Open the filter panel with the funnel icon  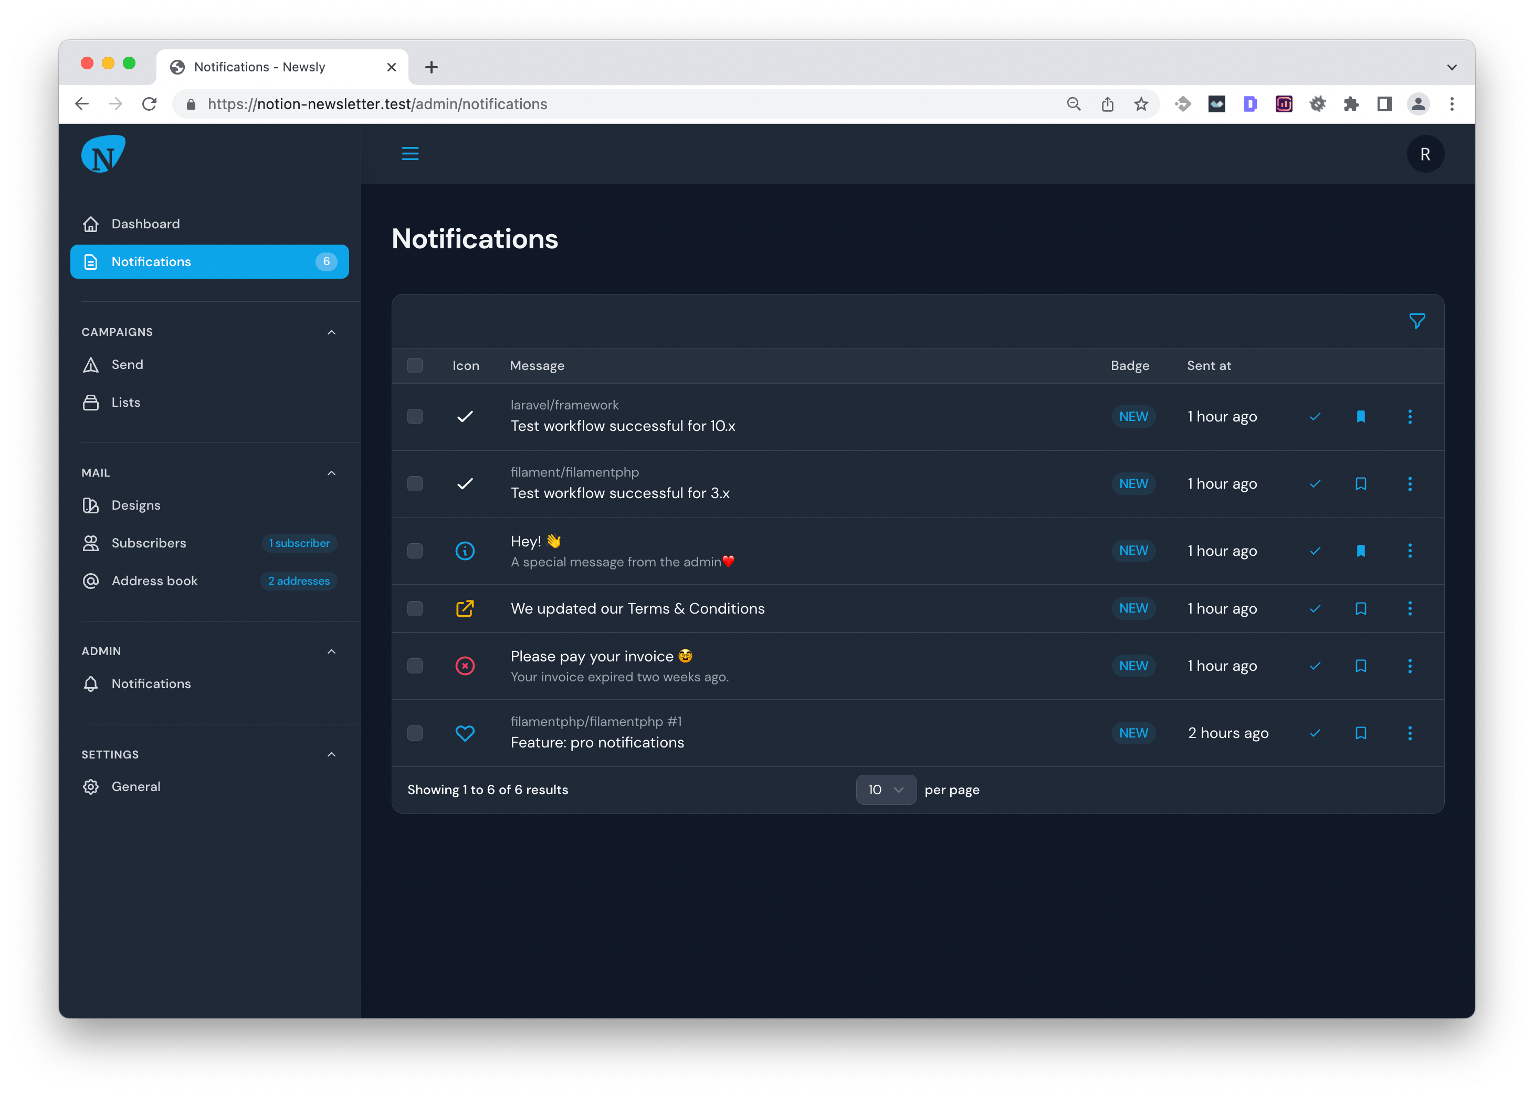[1416, 321]
